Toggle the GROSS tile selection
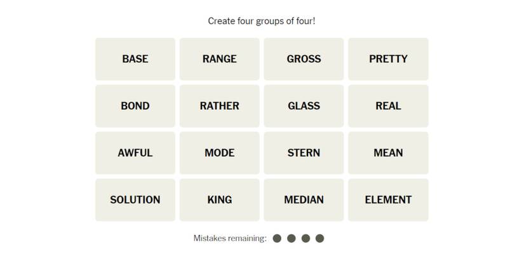Image resolution: width=524 pixels, height=262 pixels. coord(304,59)
